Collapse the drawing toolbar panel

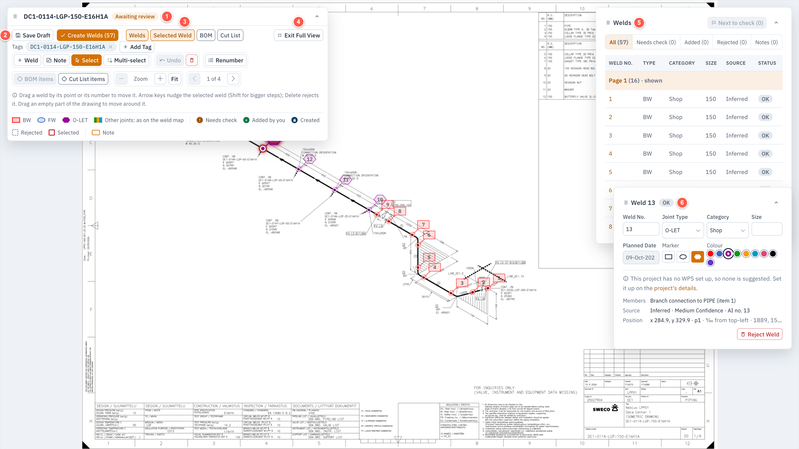317,16
